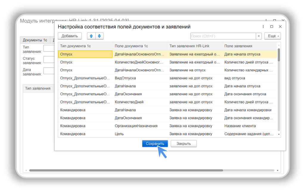Select the ВидОтпуска cell
The width and height of the screenshot is (305, 192).
click(x=140, y=78)
